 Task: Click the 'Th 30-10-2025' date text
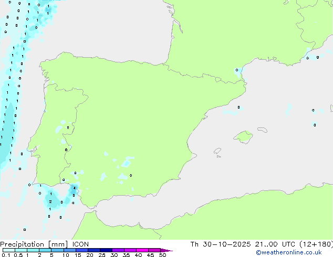pyautogui.click(x=220, y=244)
